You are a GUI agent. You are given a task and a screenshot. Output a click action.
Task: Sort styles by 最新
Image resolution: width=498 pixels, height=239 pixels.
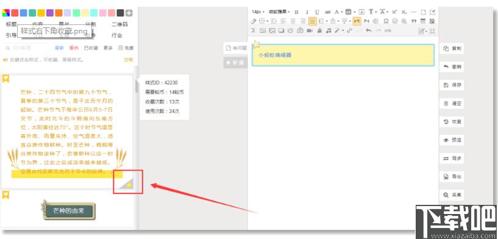pyautogui.click(x=59, y=48)
